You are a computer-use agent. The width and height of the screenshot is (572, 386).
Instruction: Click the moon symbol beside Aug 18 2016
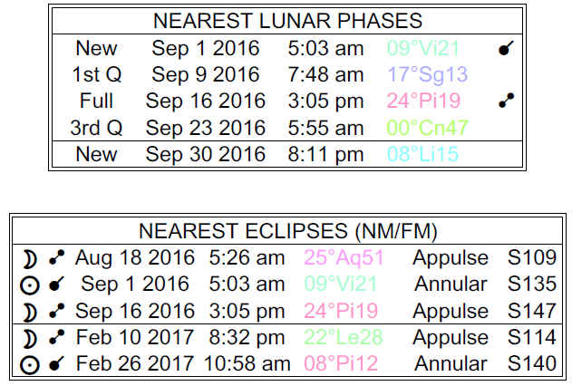(32, 258)
